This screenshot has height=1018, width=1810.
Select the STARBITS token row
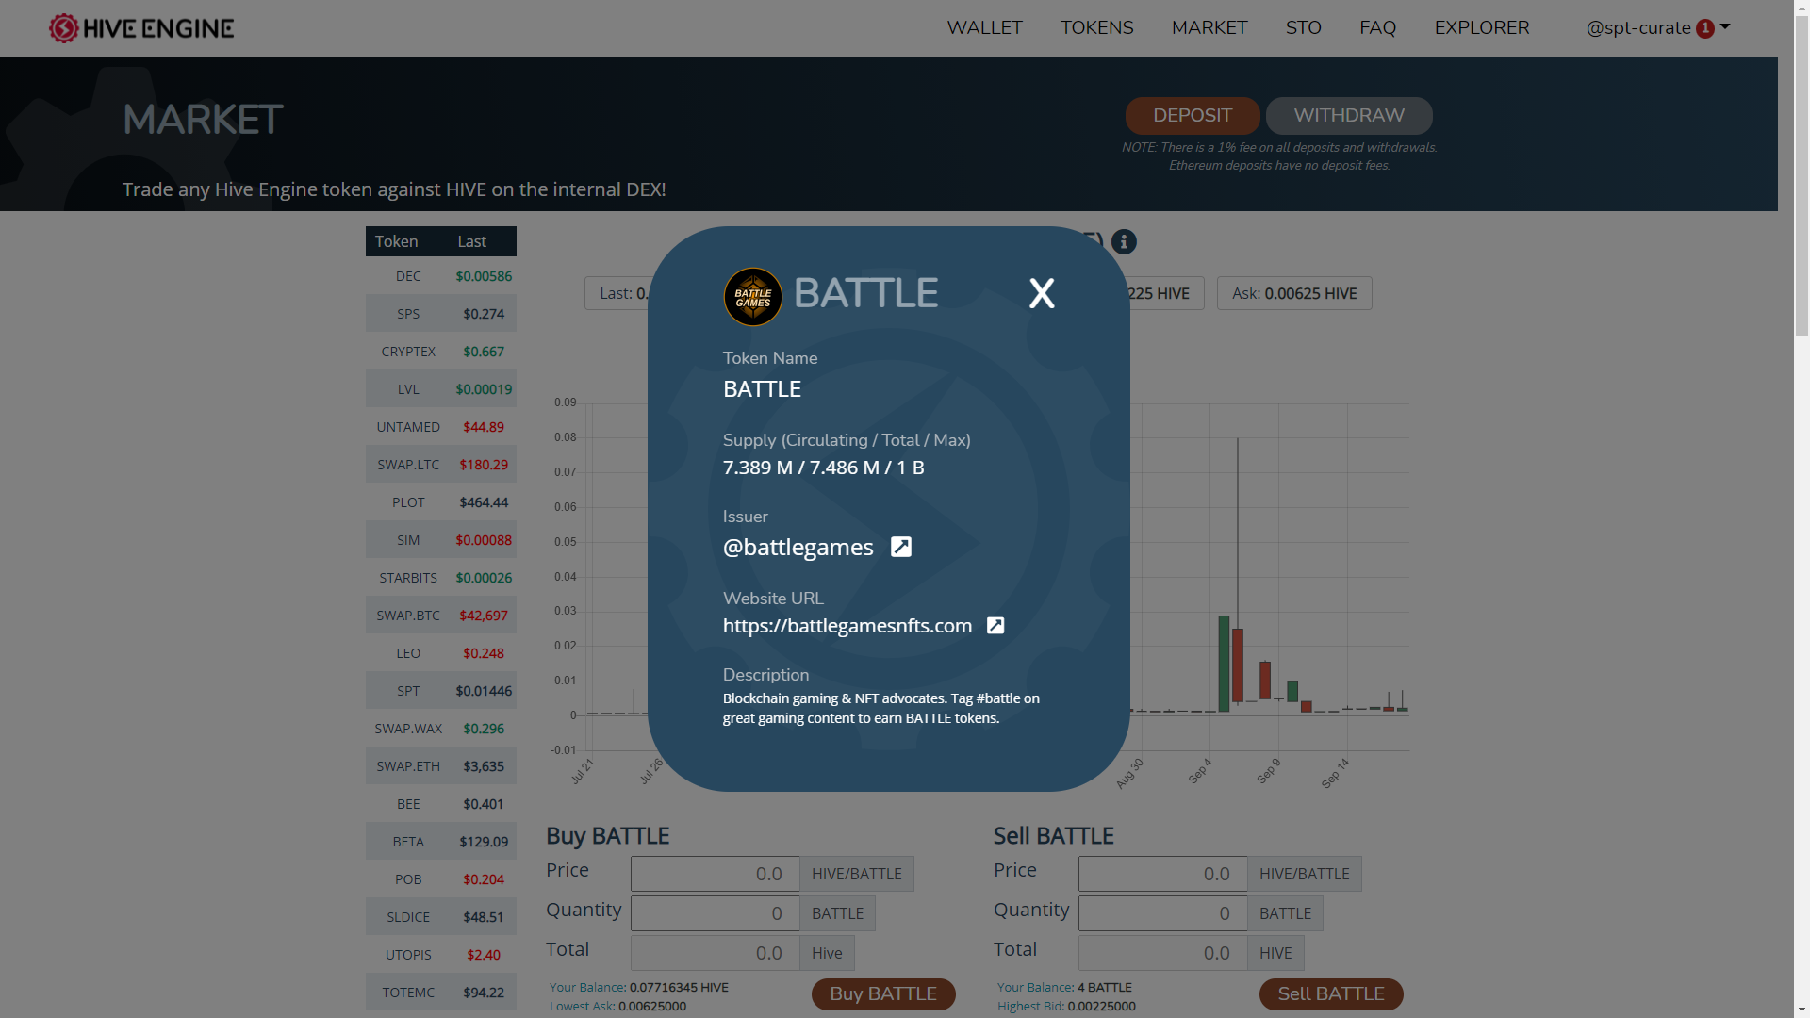[441, 578]
